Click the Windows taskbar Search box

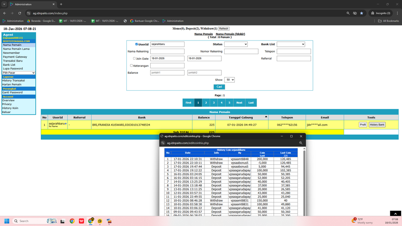click(35, 221)
